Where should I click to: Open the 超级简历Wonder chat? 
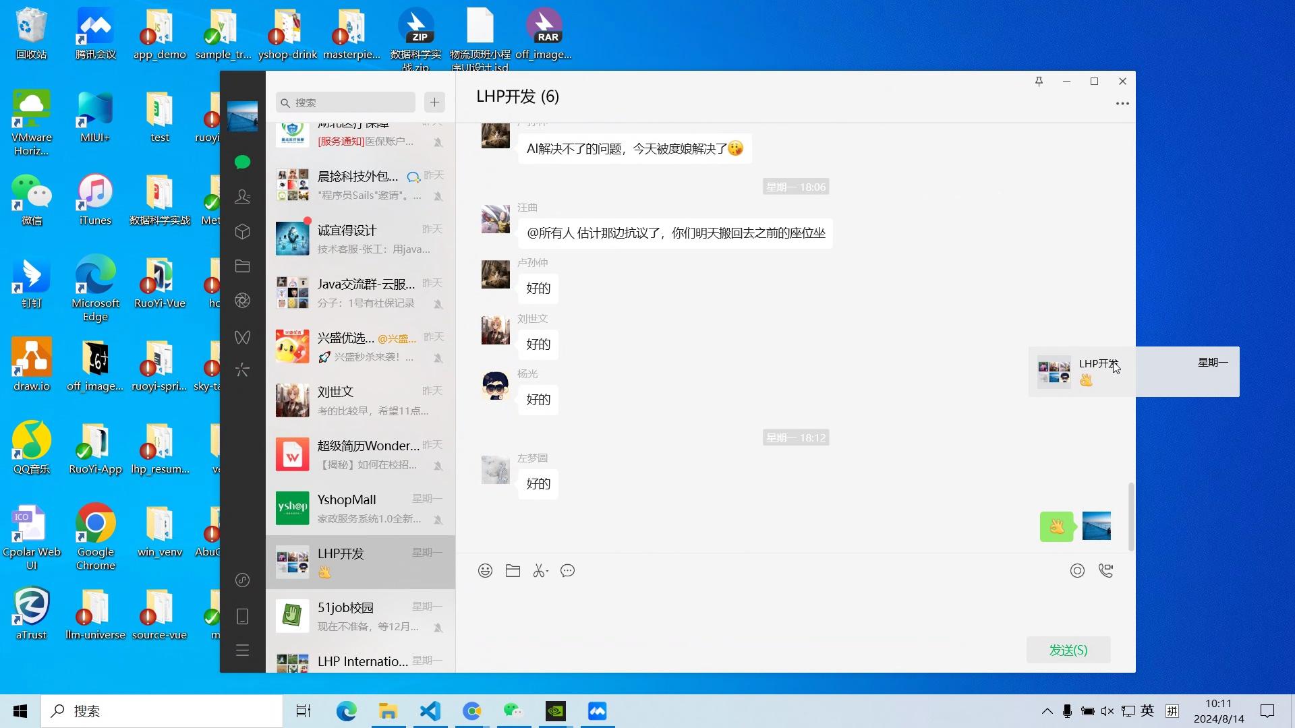tap(360, 454)
